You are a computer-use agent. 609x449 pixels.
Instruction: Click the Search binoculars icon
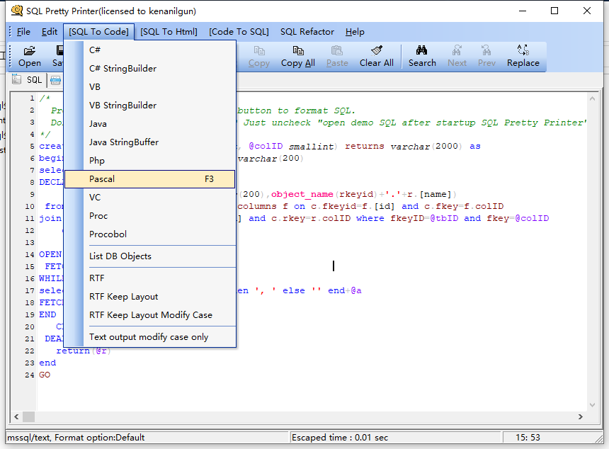[x=422, y=50]
